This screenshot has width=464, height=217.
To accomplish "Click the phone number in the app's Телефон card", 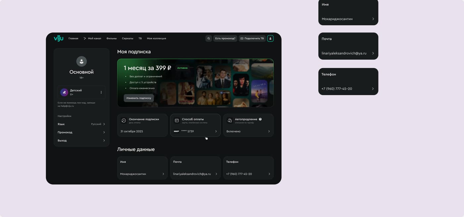I will 239,174.
